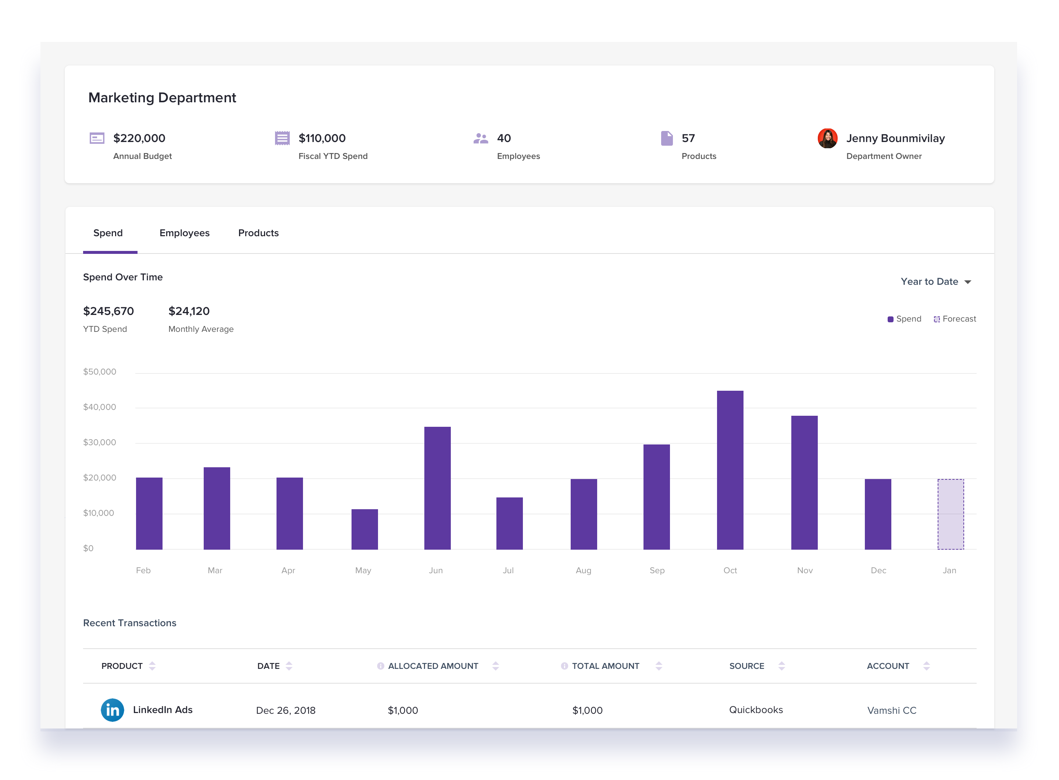Click the Employees people icon

(481, 138)
